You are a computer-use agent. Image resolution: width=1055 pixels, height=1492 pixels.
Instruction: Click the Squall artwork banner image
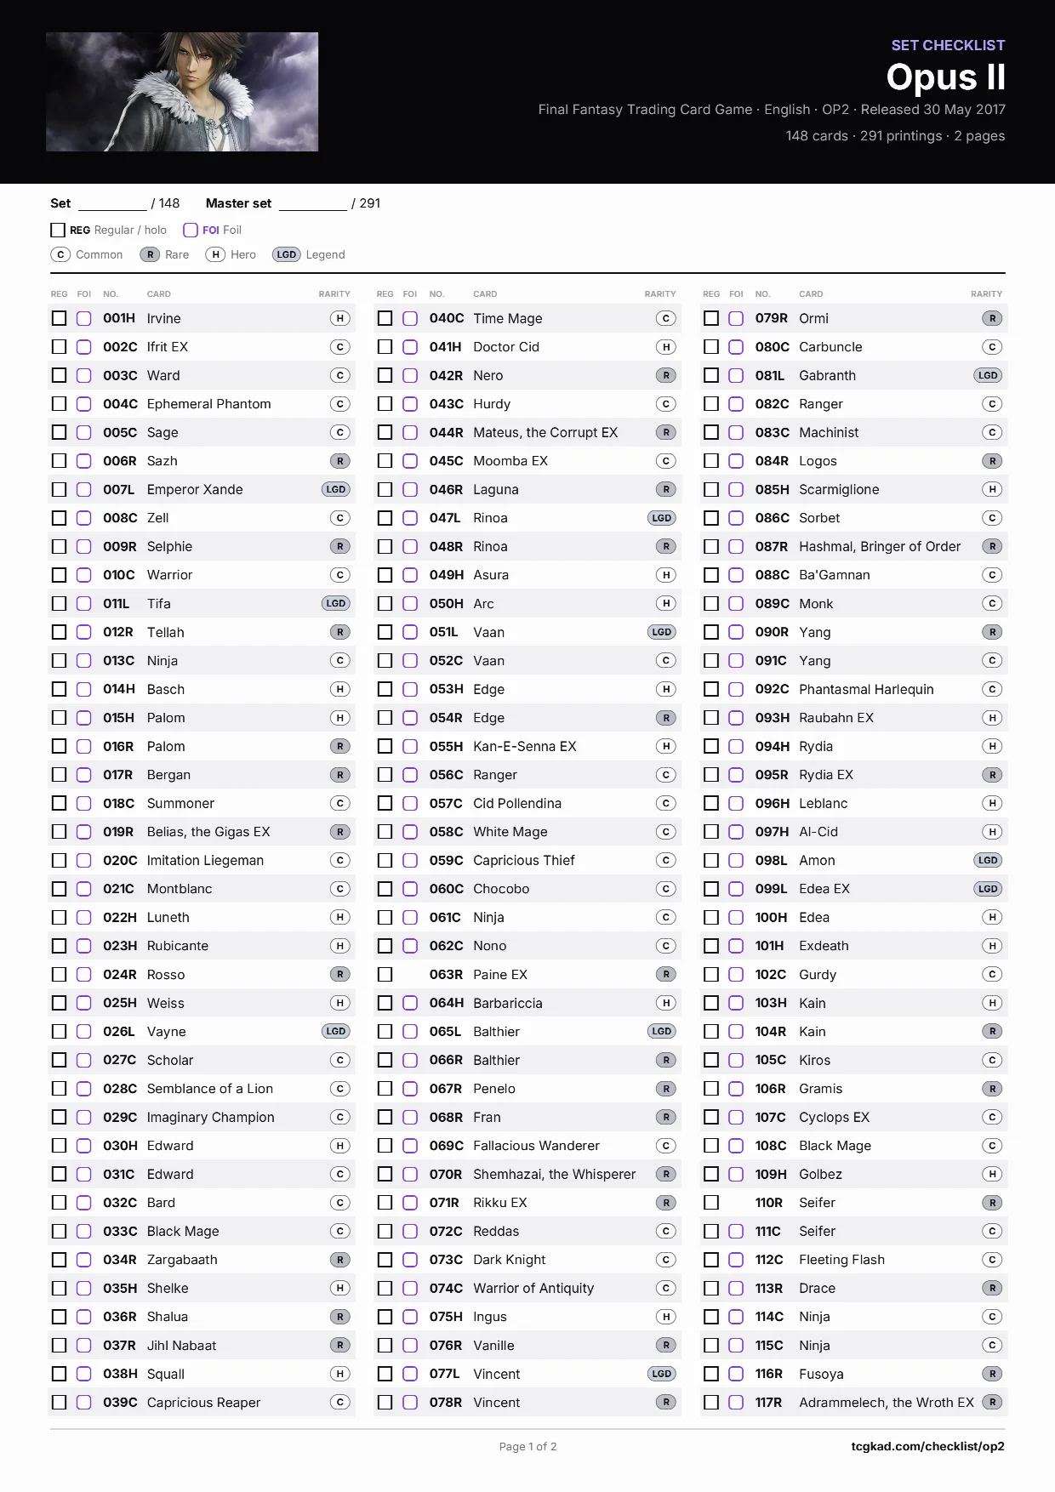(x=182, y=92)
